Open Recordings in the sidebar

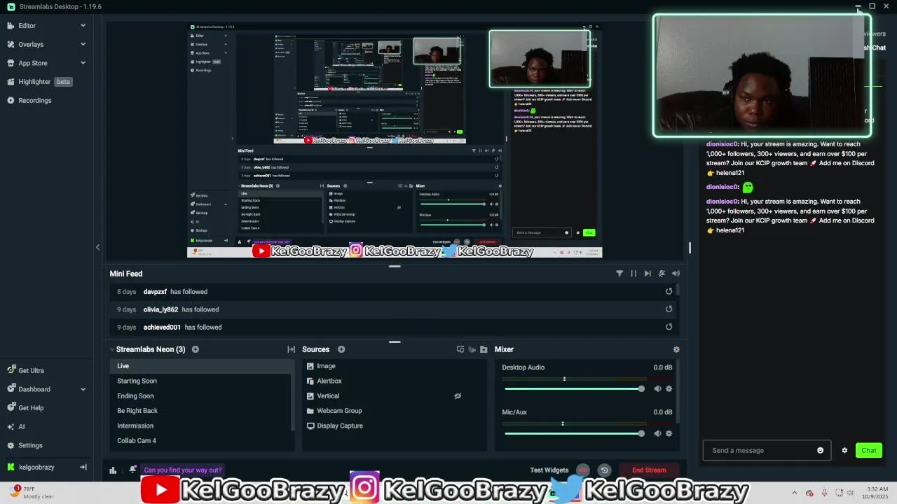(34, 100)
